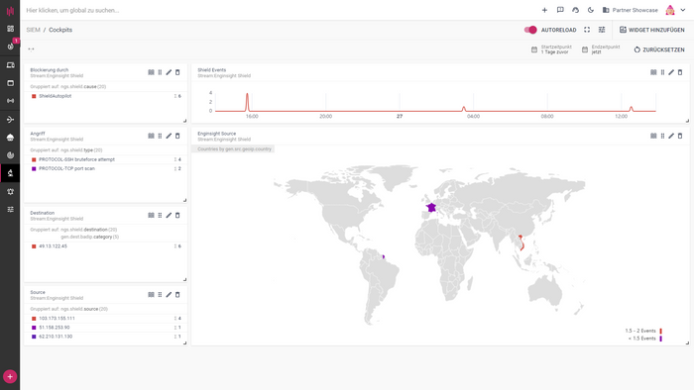Delete the Angriff widget
Viewport: 694px width, 390px height.
click(x=177, y=136)
